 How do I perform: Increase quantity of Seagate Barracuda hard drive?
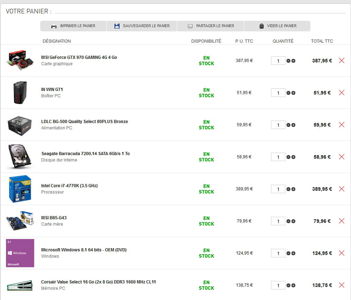[294, 157]
